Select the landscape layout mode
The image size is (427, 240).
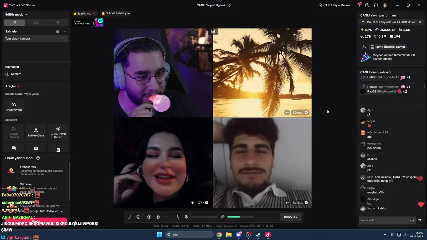click(36, 23)
